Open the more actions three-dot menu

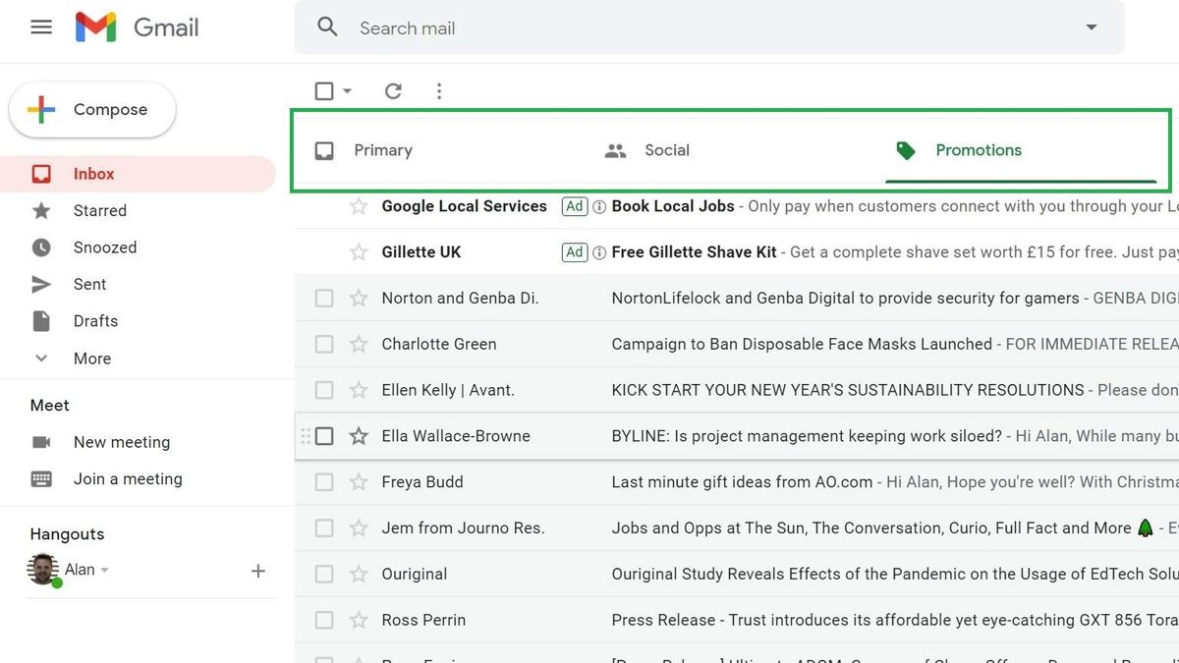click(439, 90)
